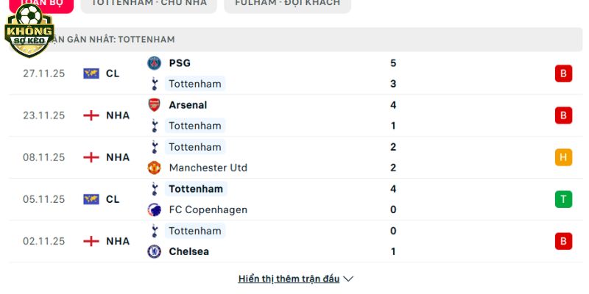Click the green T win badge
The width and height of the screenshot is (589, 294).
coord(563,199)
